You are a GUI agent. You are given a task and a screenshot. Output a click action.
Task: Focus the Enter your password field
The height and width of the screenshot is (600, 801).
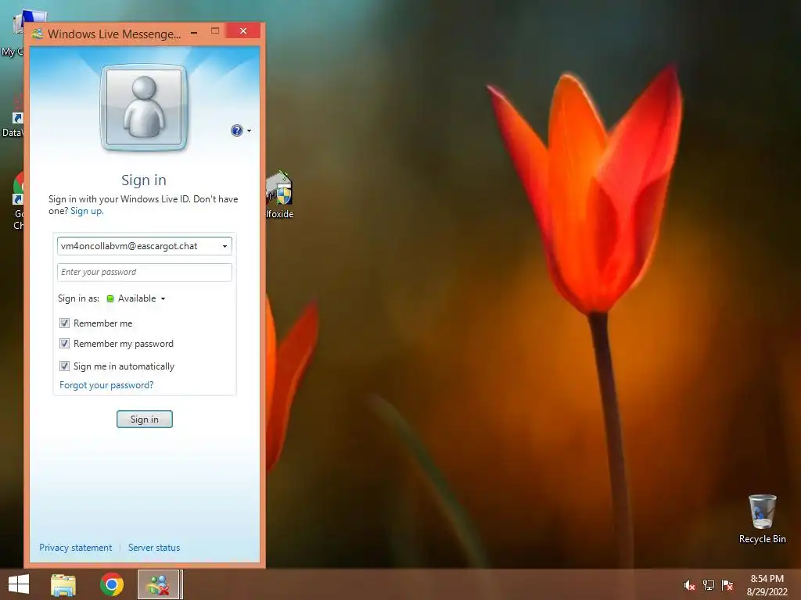click(145, 273)
